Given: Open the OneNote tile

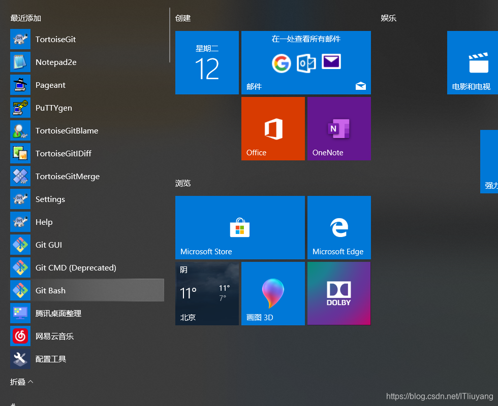Looking at the screenshot, I should pos(339,129).
